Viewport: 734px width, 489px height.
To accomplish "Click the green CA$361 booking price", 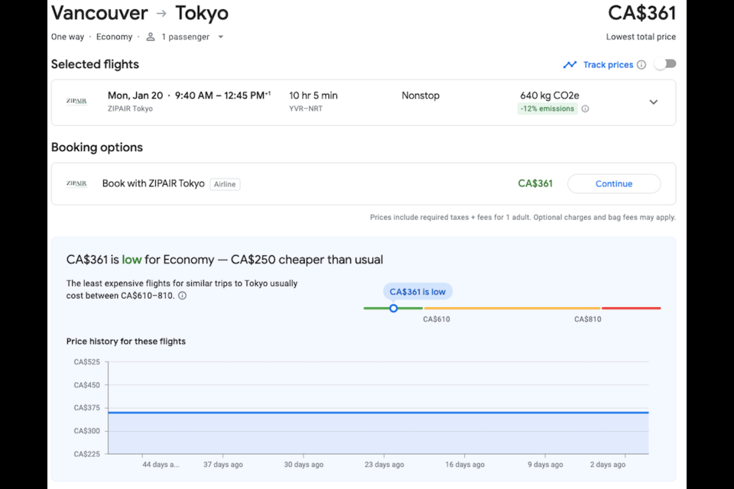I will point(535,183).
